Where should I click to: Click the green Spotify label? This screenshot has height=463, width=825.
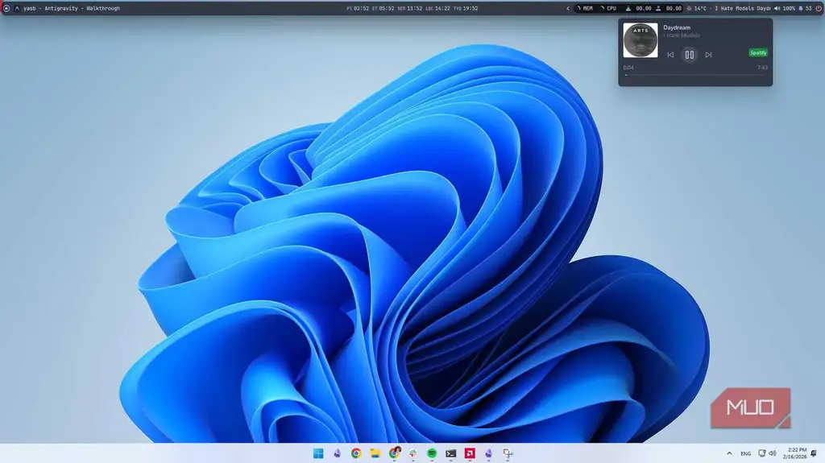758,52
